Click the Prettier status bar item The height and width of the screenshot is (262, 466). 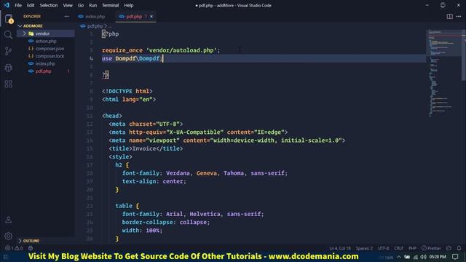431,248
